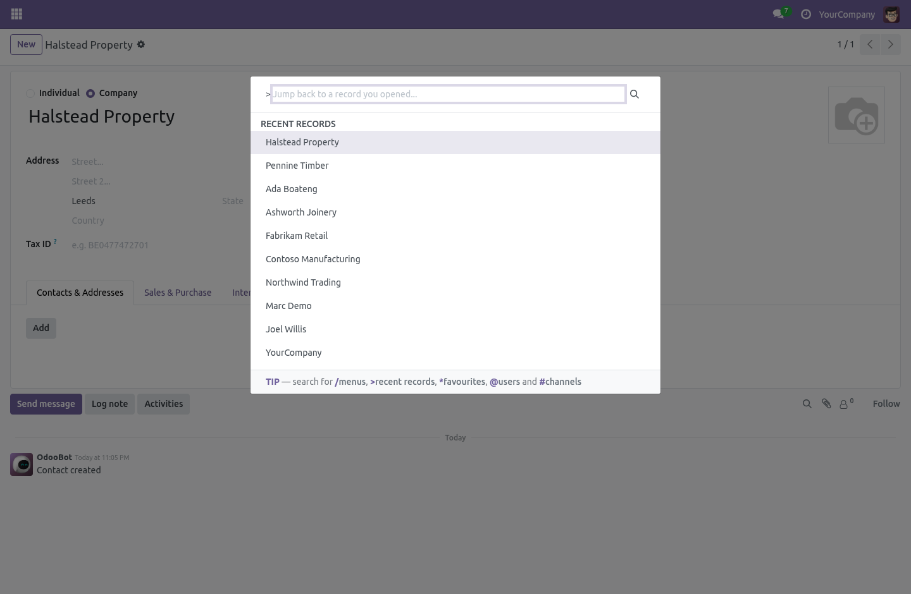Click Send message button
The width and height of the screenshot is (911, 594).
46,404
